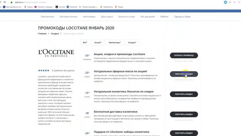The image size is (241, 136).
Task: Open the Бронирование отелей bookmark
Action: point(12,7)
